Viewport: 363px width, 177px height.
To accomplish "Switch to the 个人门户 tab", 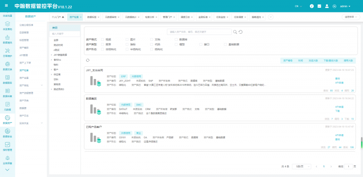I will (57, 17).
